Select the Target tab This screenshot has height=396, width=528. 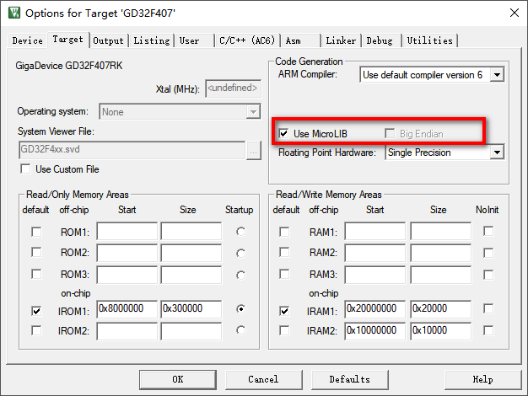coord(68,40)
